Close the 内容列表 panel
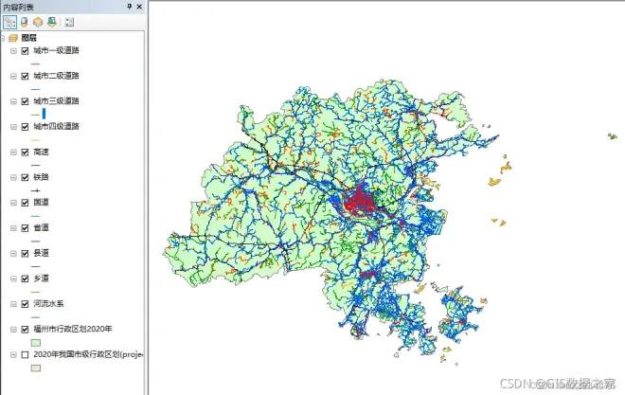 [x=140, y=7]
